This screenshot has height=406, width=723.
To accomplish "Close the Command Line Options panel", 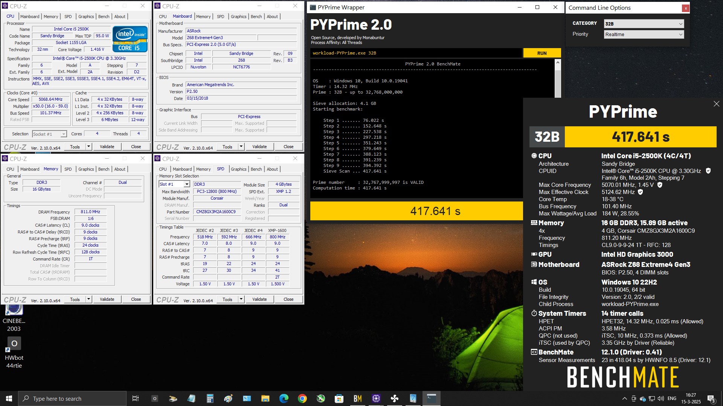I will 686,8.
